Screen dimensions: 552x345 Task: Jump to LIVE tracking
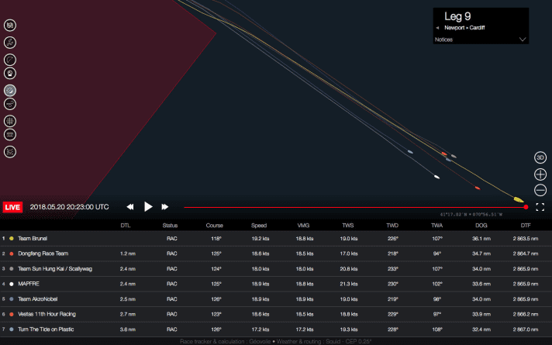tap(13, 207)
